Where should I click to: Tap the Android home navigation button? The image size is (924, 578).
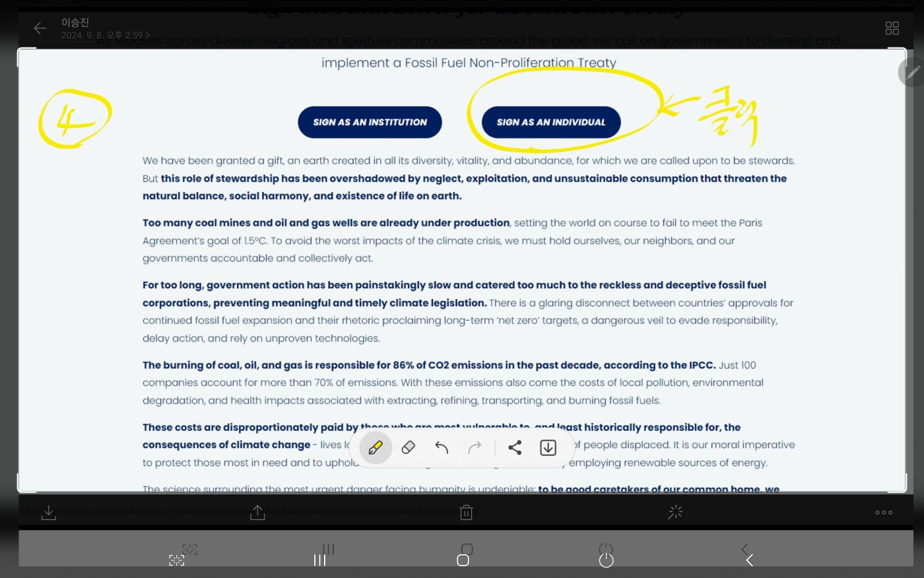click(x=463, y=560)
